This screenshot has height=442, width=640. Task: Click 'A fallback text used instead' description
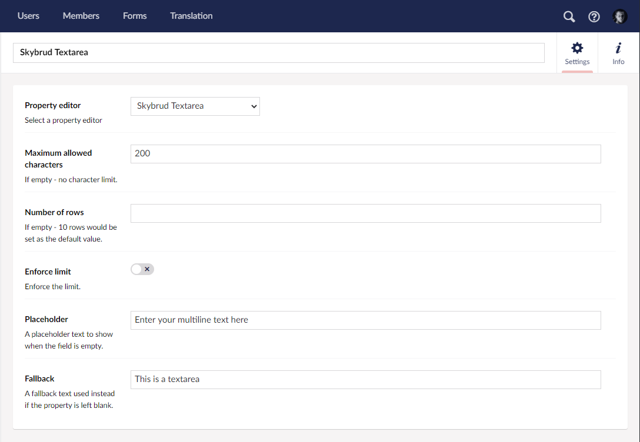tap(70, 399)
